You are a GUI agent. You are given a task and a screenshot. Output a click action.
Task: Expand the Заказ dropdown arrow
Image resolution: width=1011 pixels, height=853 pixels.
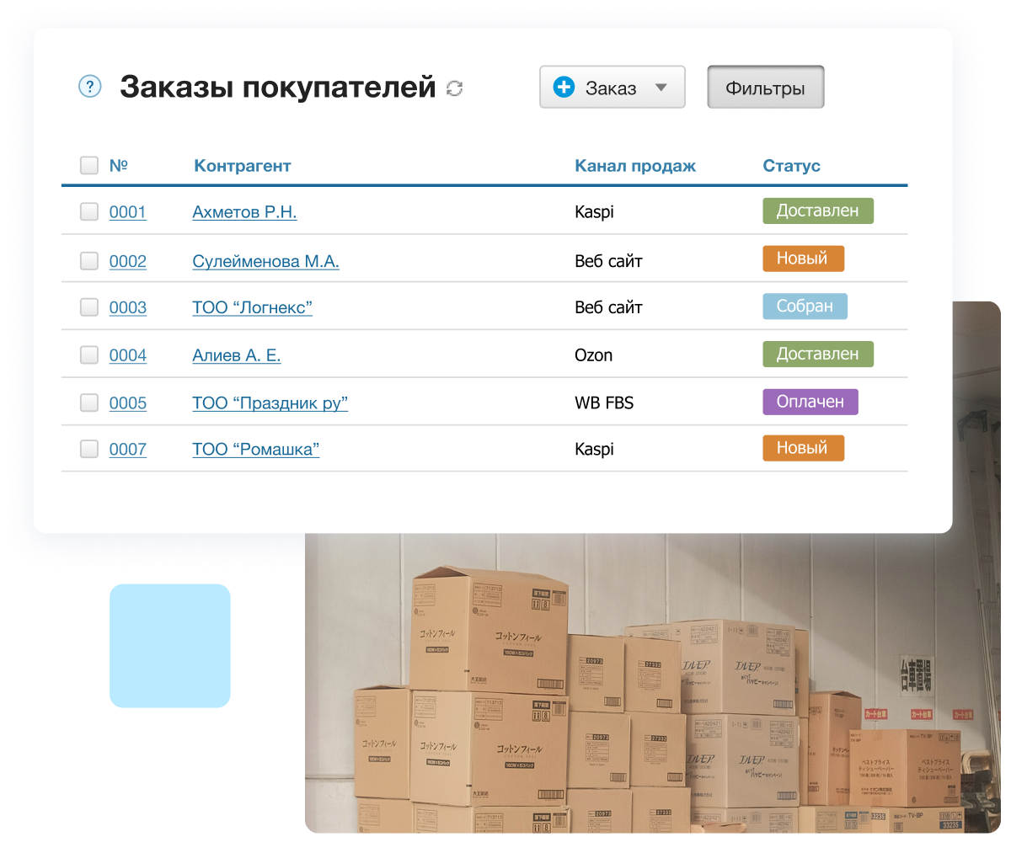[x=661, y=88]
